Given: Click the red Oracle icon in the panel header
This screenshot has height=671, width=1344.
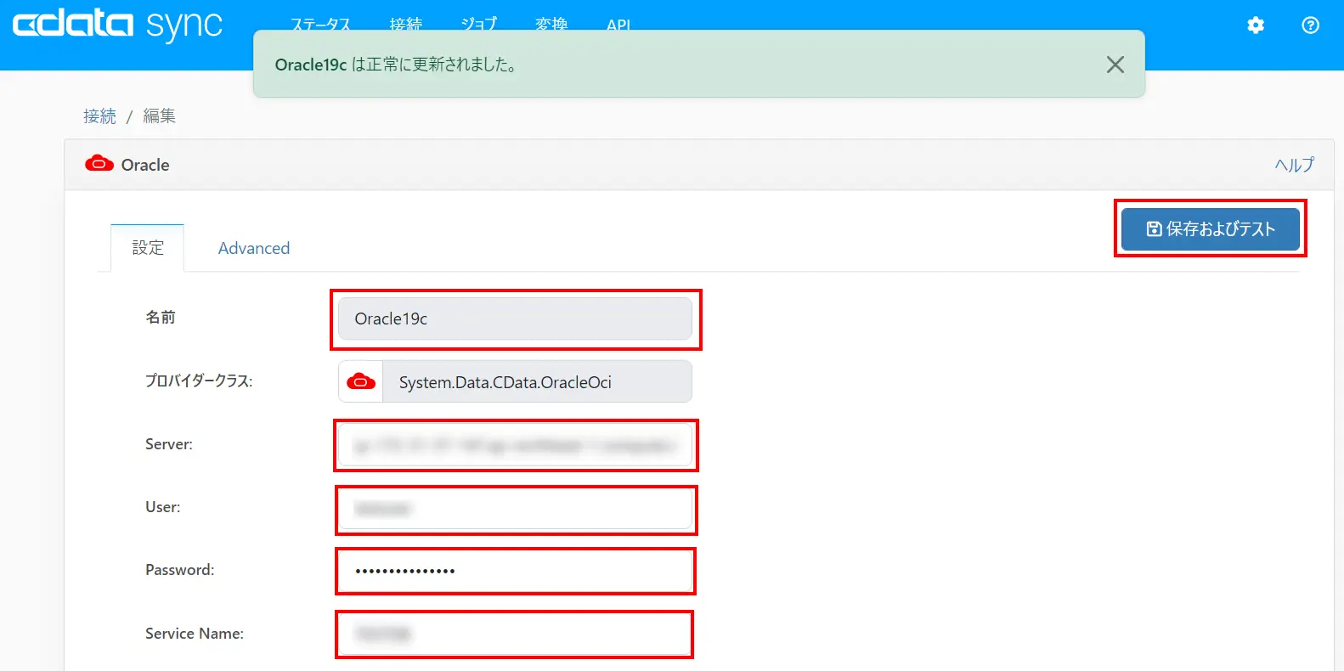Looking at the screenshot, I should (x=99, y=164).
